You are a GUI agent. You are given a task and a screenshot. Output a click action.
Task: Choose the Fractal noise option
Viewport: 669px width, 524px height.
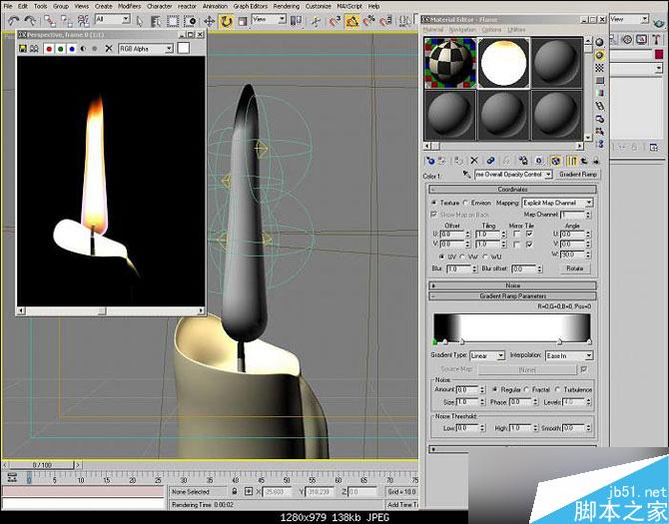(529, 390)
